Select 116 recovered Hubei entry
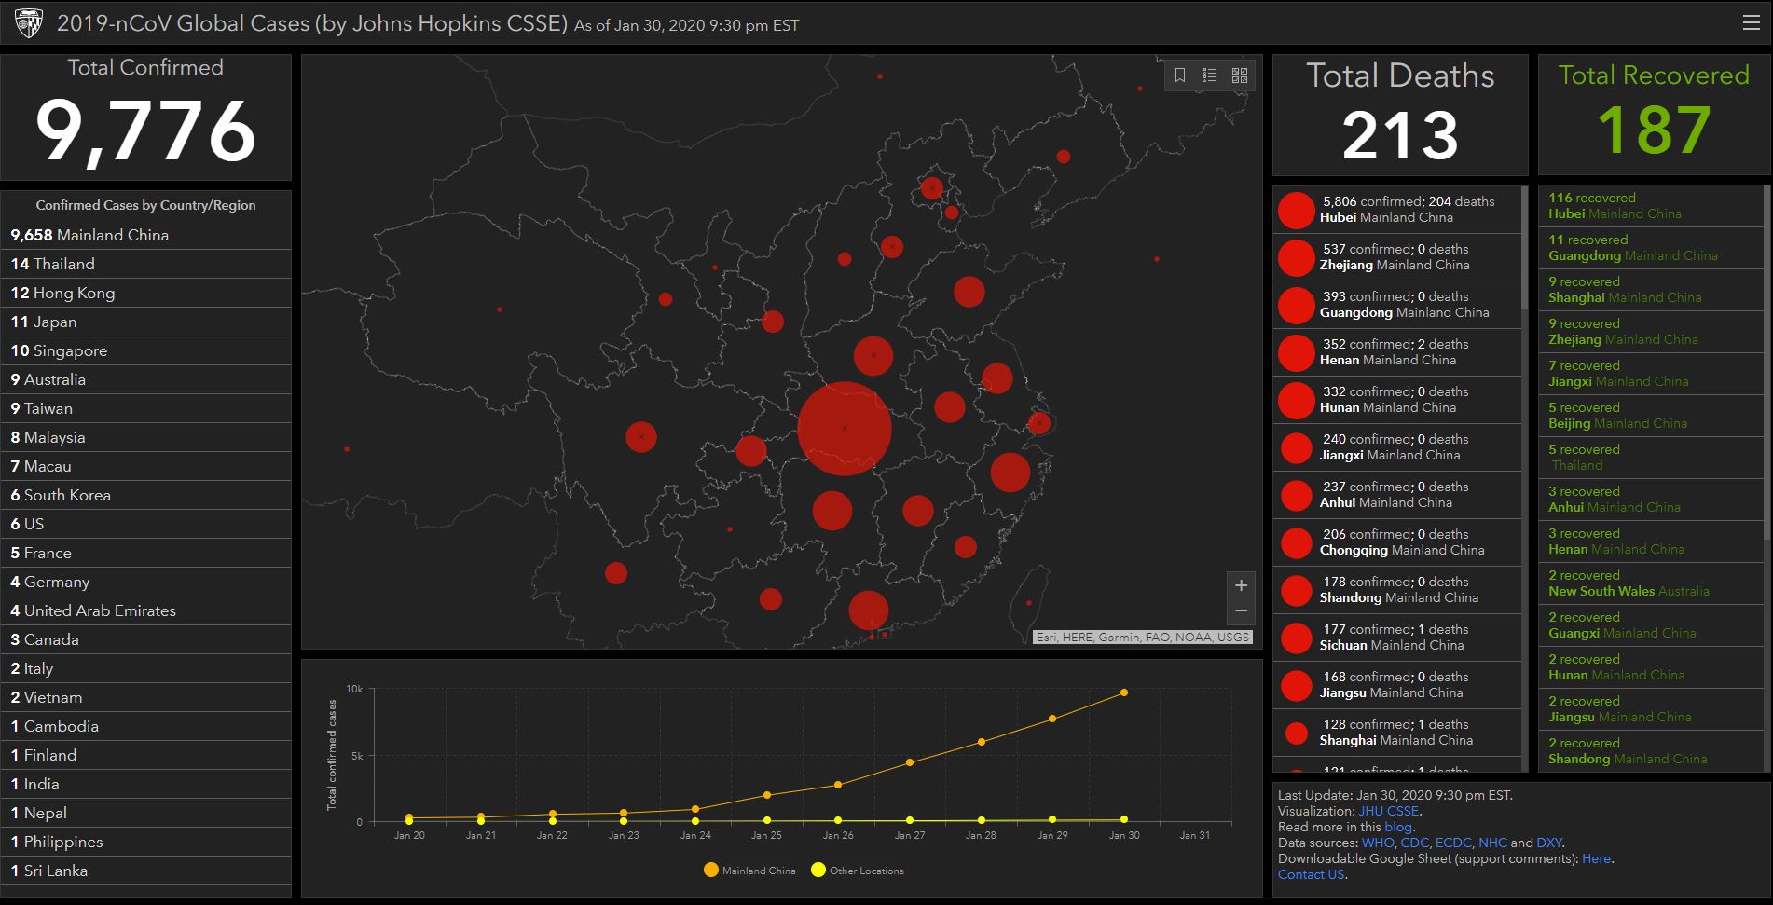This screenshot has width=1773, height=905. pyautogui.click(x=1650, y=206)
